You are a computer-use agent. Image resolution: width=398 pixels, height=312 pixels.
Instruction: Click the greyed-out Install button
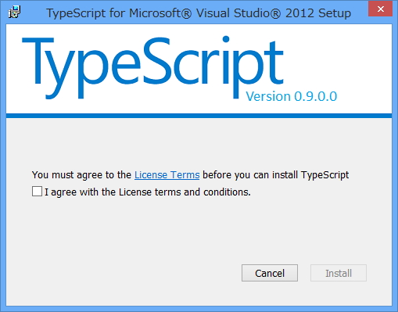(339, 273)
